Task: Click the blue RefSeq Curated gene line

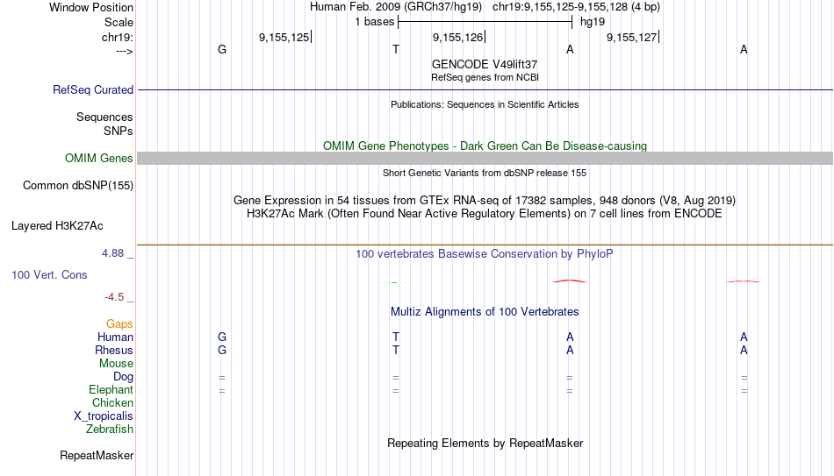Action: [485, 89]
